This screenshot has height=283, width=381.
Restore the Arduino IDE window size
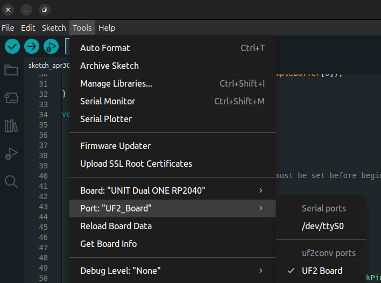(x=45, y=10)
